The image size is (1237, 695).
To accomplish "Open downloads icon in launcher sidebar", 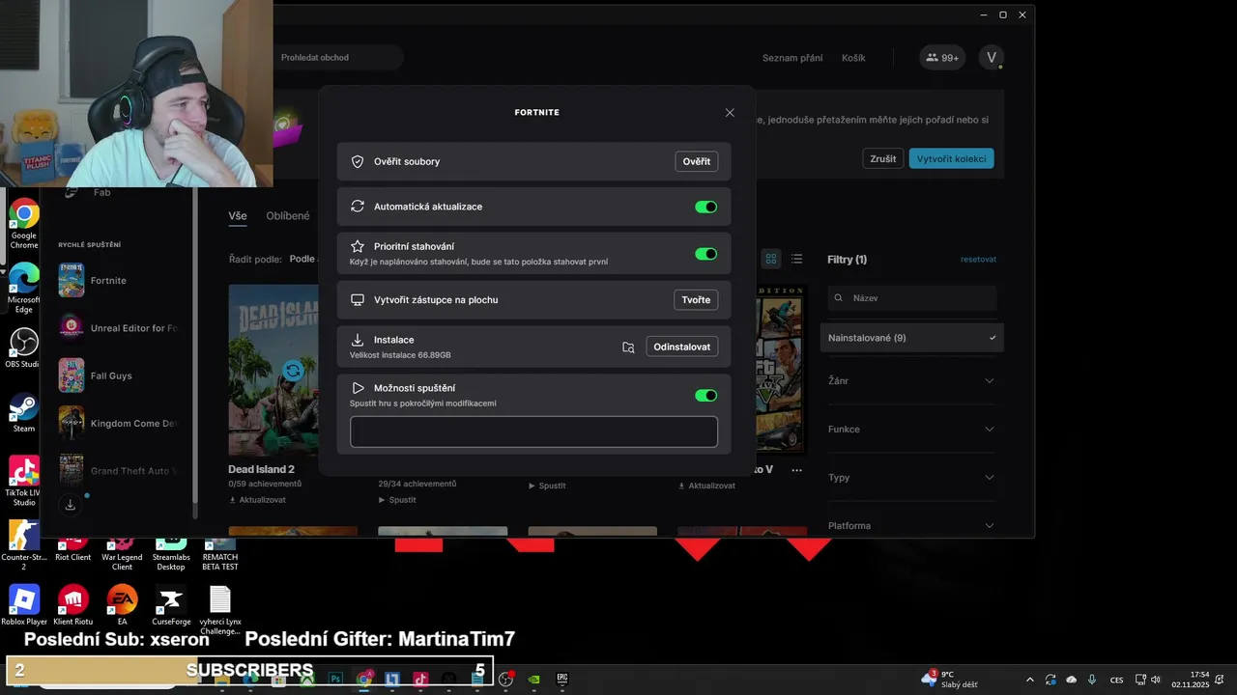I will [71, 504].
